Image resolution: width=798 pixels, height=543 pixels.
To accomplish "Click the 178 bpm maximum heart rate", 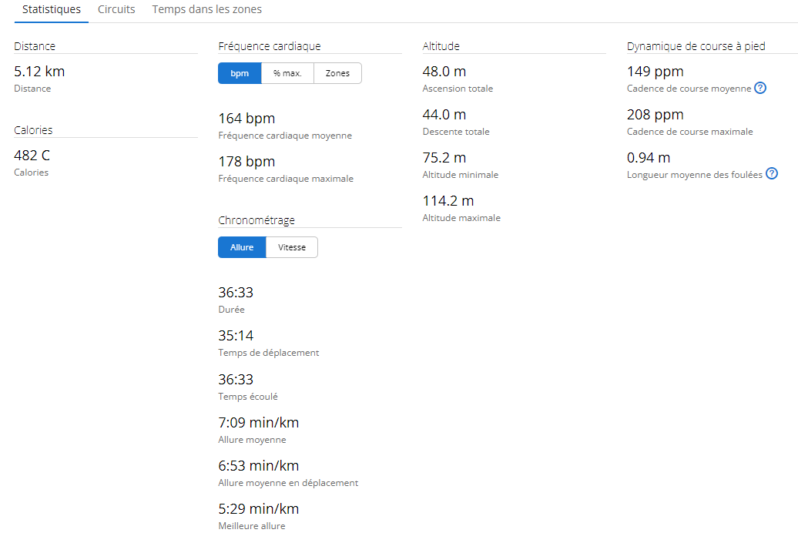I will (246, 162).
